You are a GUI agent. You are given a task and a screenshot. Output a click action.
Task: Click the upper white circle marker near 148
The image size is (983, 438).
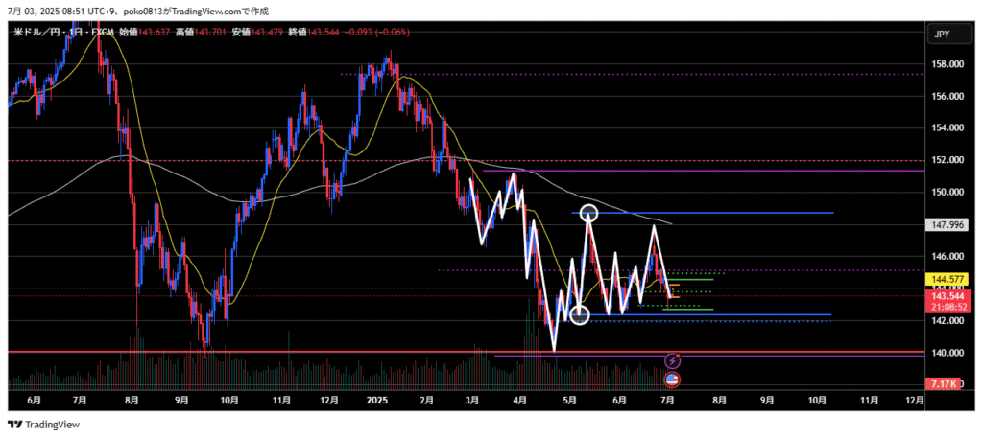point(589,213)
